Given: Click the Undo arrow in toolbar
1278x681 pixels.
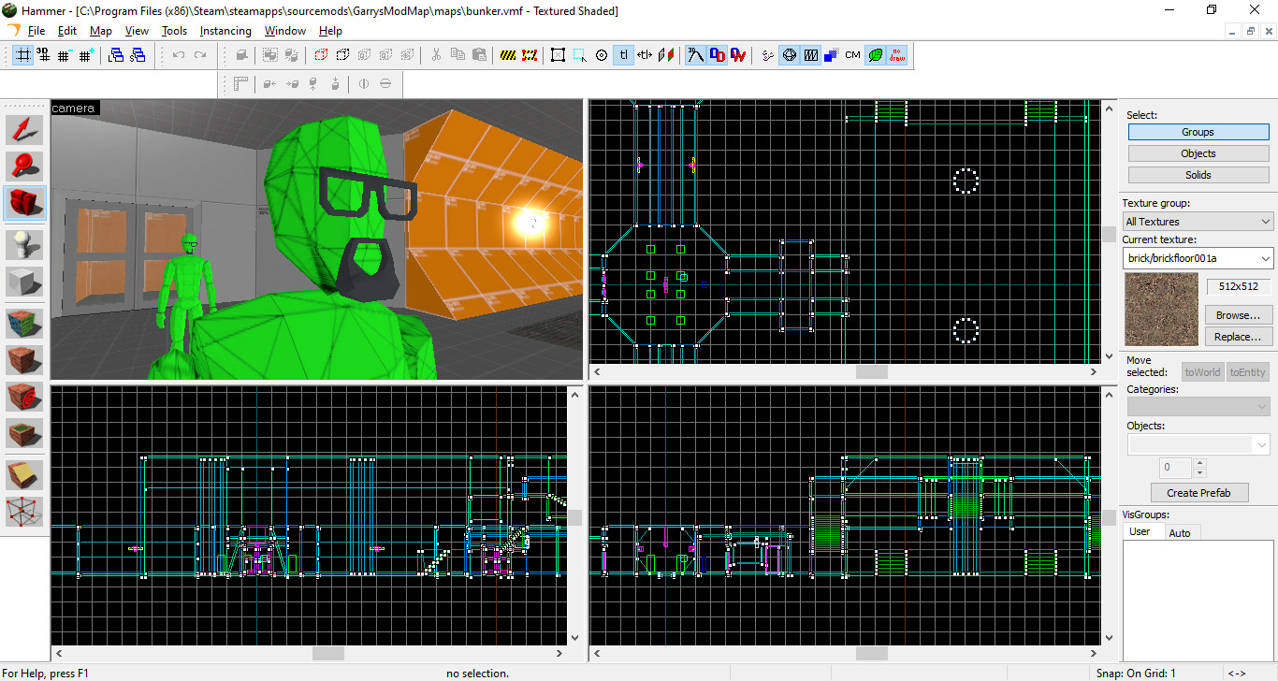Looking at the screenshot, I should 179,55.
